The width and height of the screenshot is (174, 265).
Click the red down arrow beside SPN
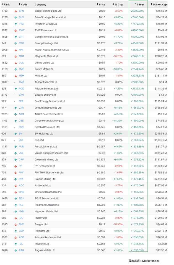click(16, 11)
